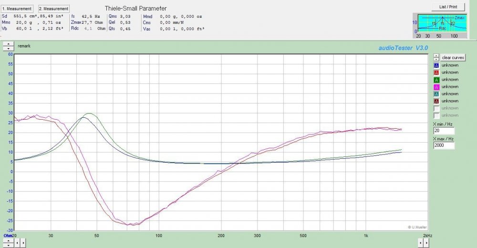Toggle the blue curve A checkbox
Screen dimensions: 477x248
tap(436, 65)
